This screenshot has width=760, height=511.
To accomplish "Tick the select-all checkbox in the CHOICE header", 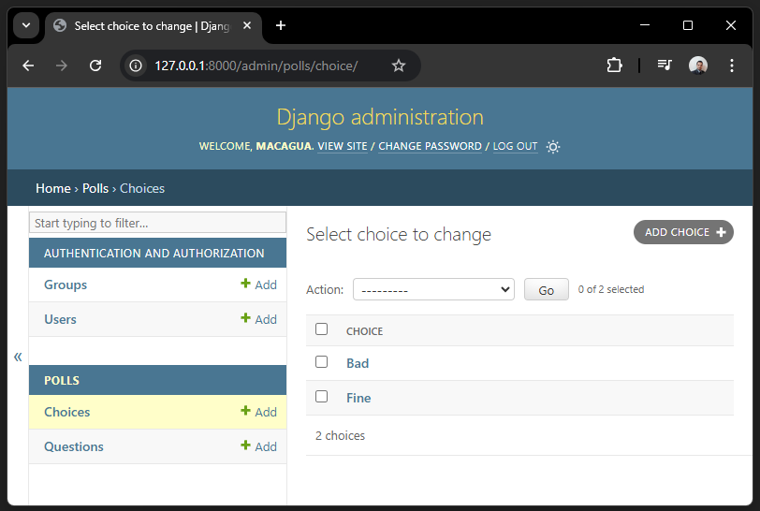I will (321, 329).
